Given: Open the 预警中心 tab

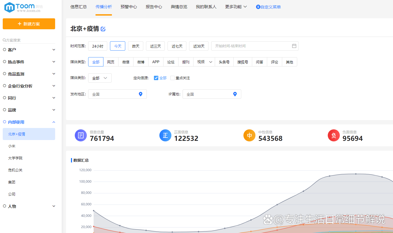Looking at the screenshot, I should pos(129,7).
